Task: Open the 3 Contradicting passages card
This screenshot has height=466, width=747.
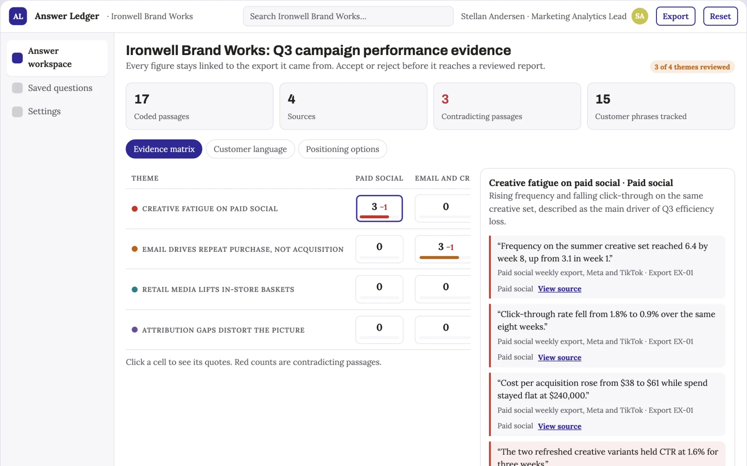Action: pyautogui.click(x=507, y=106)
